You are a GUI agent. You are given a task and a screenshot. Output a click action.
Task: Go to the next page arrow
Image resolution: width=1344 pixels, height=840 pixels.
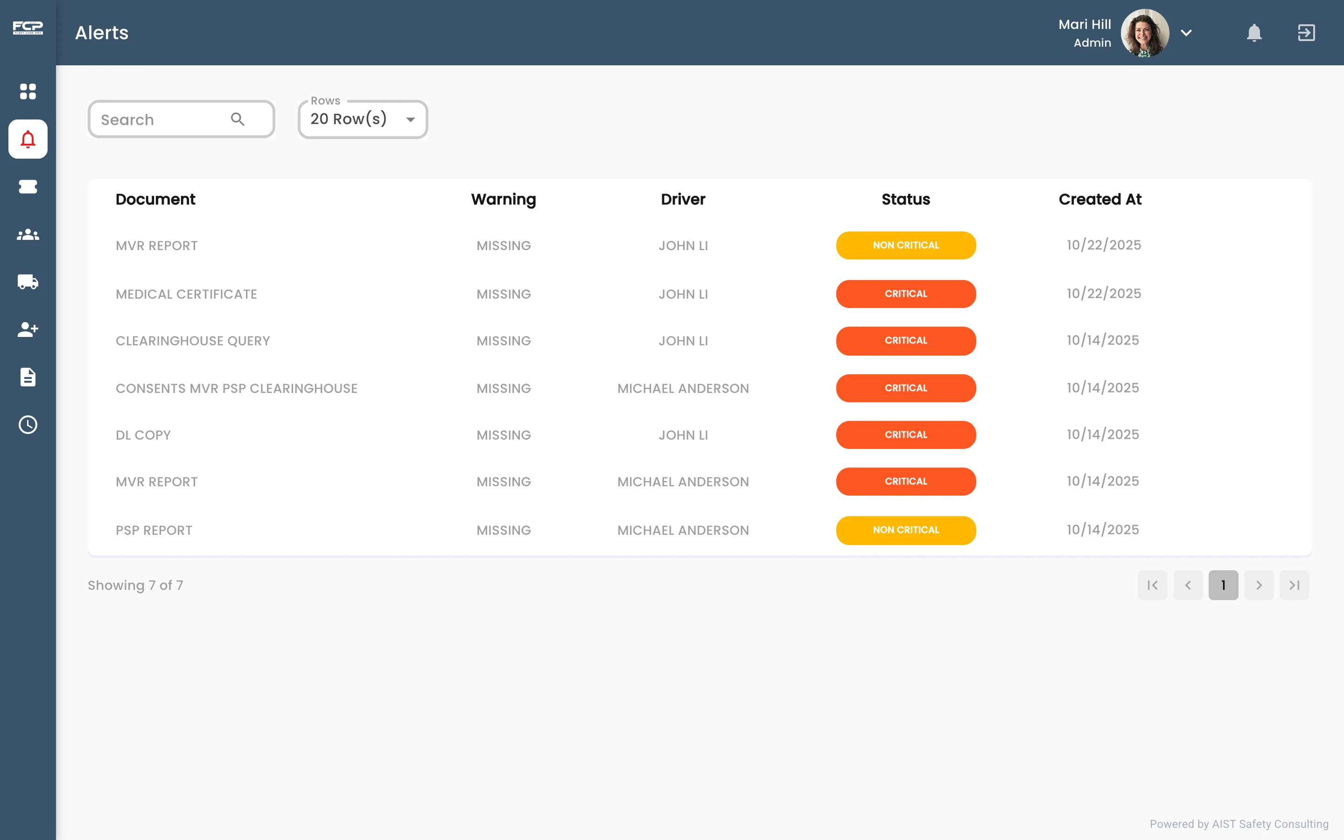(1259, 585)
